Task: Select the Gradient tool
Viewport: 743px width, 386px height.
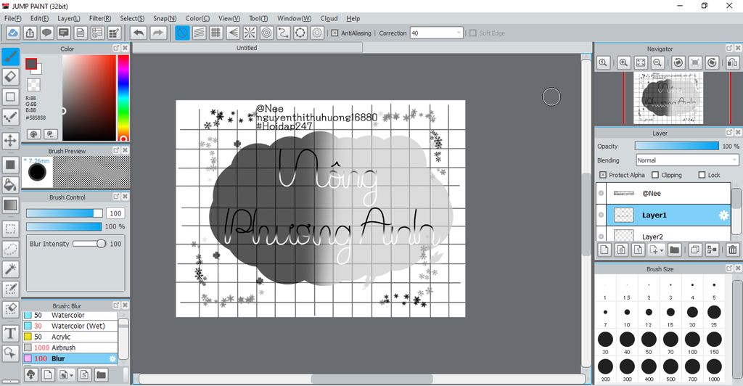Action: click(x=10, y=205)
